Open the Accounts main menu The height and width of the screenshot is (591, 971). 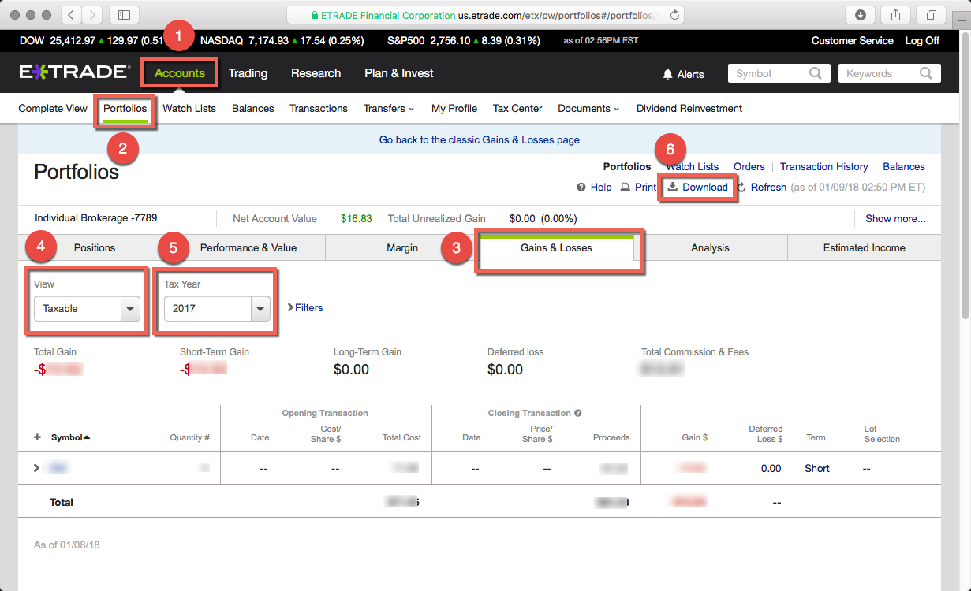pos(180,73)
